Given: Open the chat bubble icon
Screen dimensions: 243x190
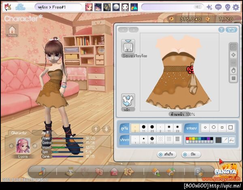Looking at the screenshot, I should (218, 7).
